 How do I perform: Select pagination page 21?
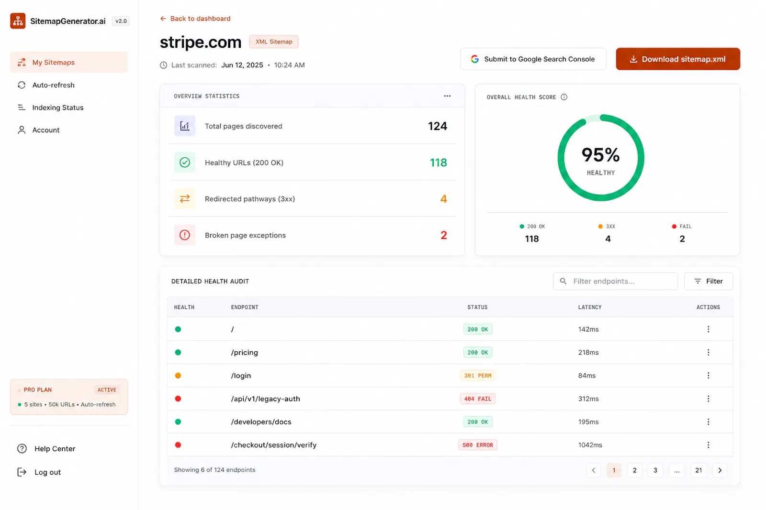pos(698,470)
